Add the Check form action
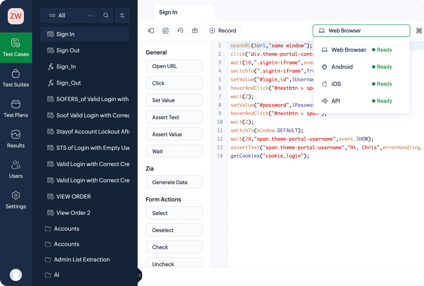Image resolution: width=424 pixels, height=286 pixels. (174, 247)
